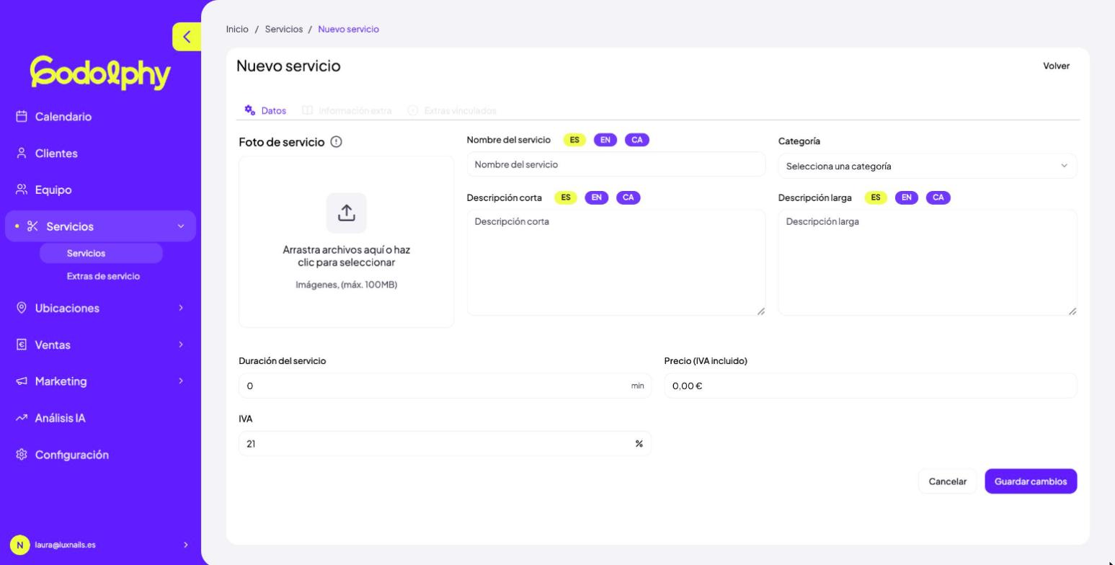Click the Servicios scissors icon
Viewport: 1115px width, 565px height.
pyautogui.click(x=32, y=226)
